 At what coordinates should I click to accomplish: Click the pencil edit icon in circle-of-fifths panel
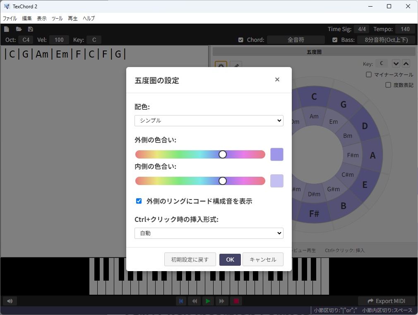(x=236, y=65)
